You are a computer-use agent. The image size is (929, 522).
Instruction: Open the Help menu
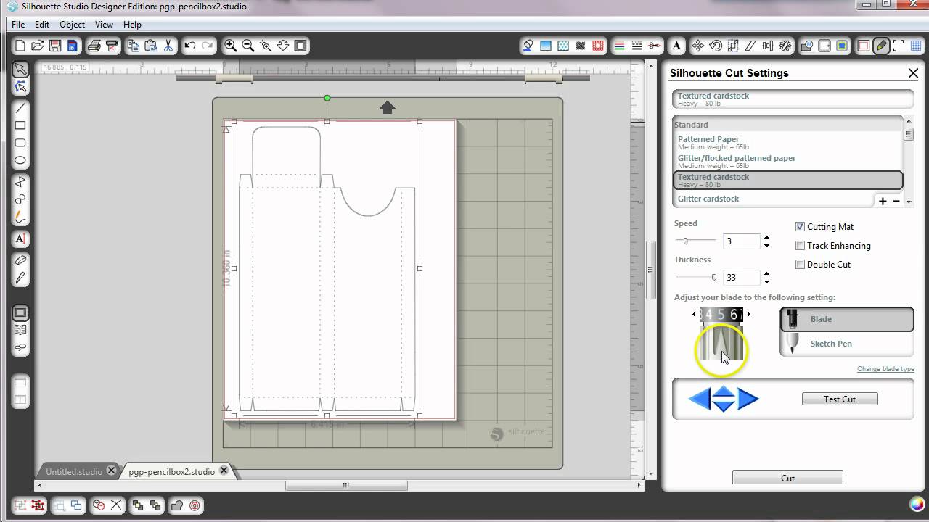click(x=132, y=25)
